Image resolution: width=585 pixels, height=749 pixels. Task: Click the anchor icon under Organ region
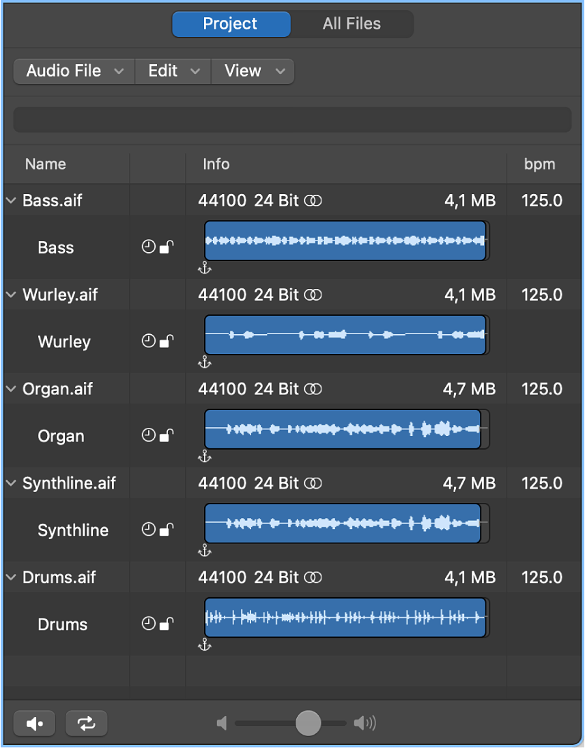pyautogui.click(x=204, y=457)
